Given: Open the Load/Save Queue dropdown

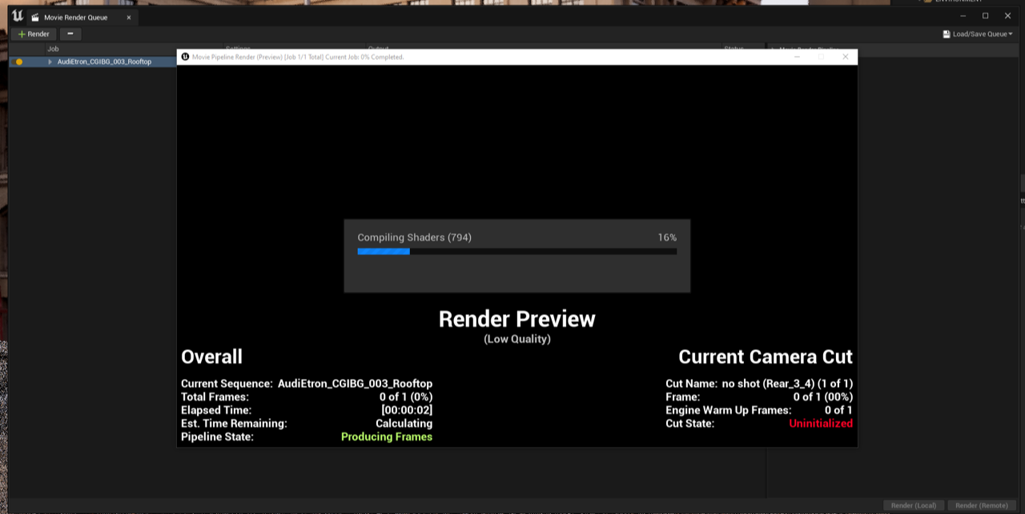Looking at the screenshot, I should pyautogui.click(x=978, y=34).
